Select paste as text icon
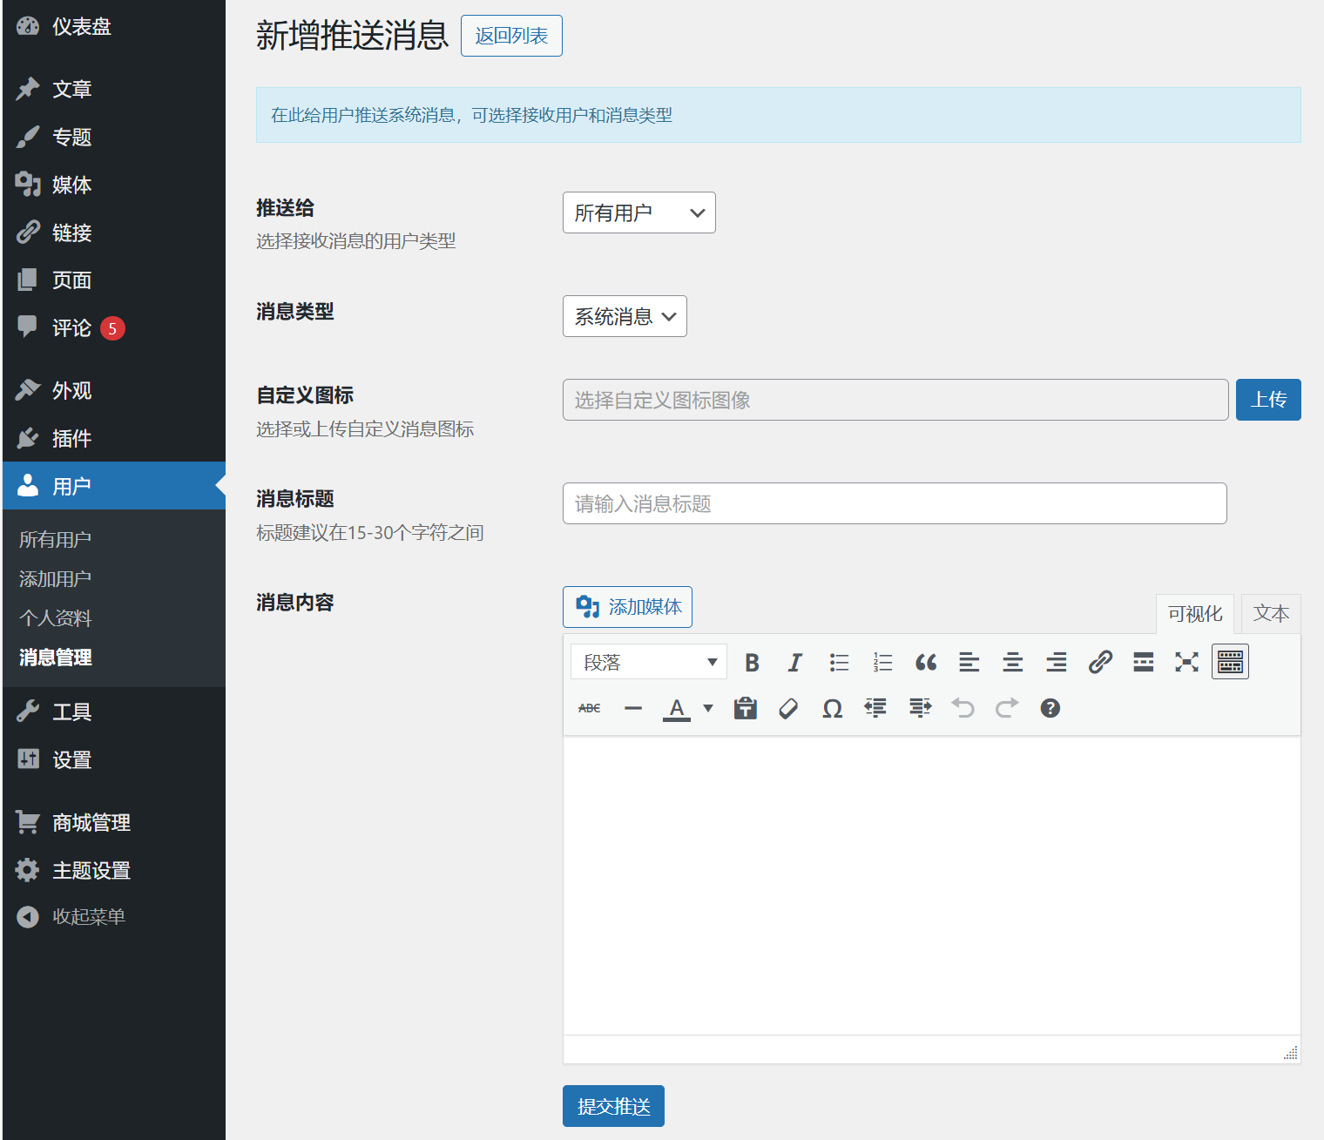 [746, 708]
